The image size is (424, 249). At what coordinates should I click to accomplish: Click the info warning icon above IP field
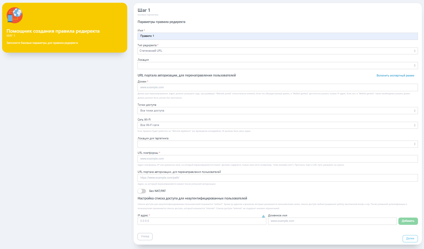click(x=263, y=216)
